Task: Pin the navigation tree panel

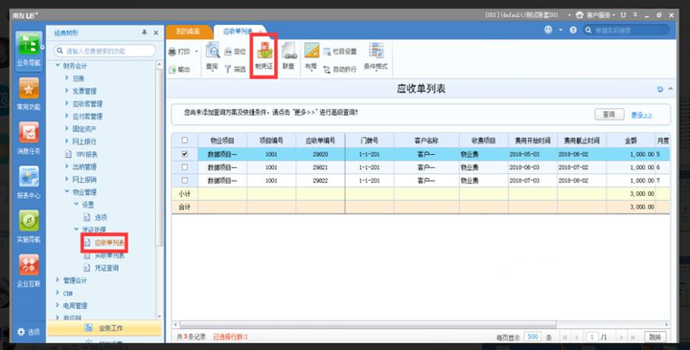Action: (x=145, y=33)
